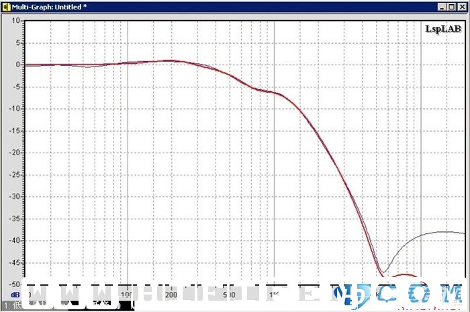
Task: Click the "-15" value on the dB axis
Action: (x=14, y=130)
